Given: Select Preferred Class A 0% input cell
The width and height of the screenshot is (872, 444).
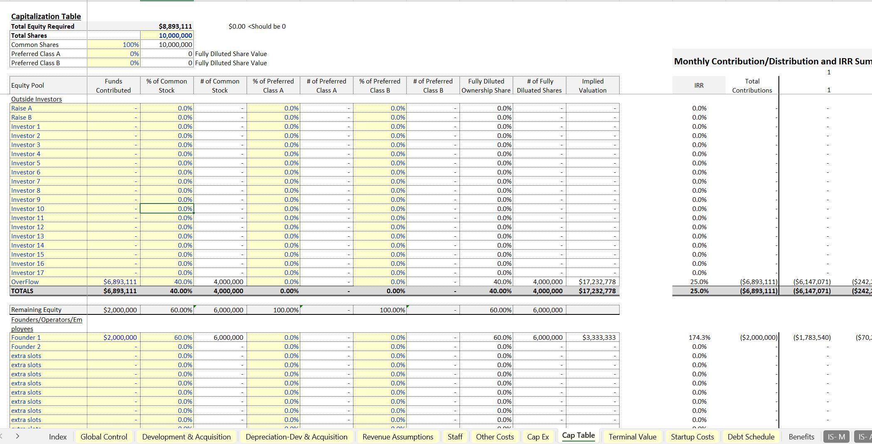Looking at the screenshot, I should (x=114, y=54).
